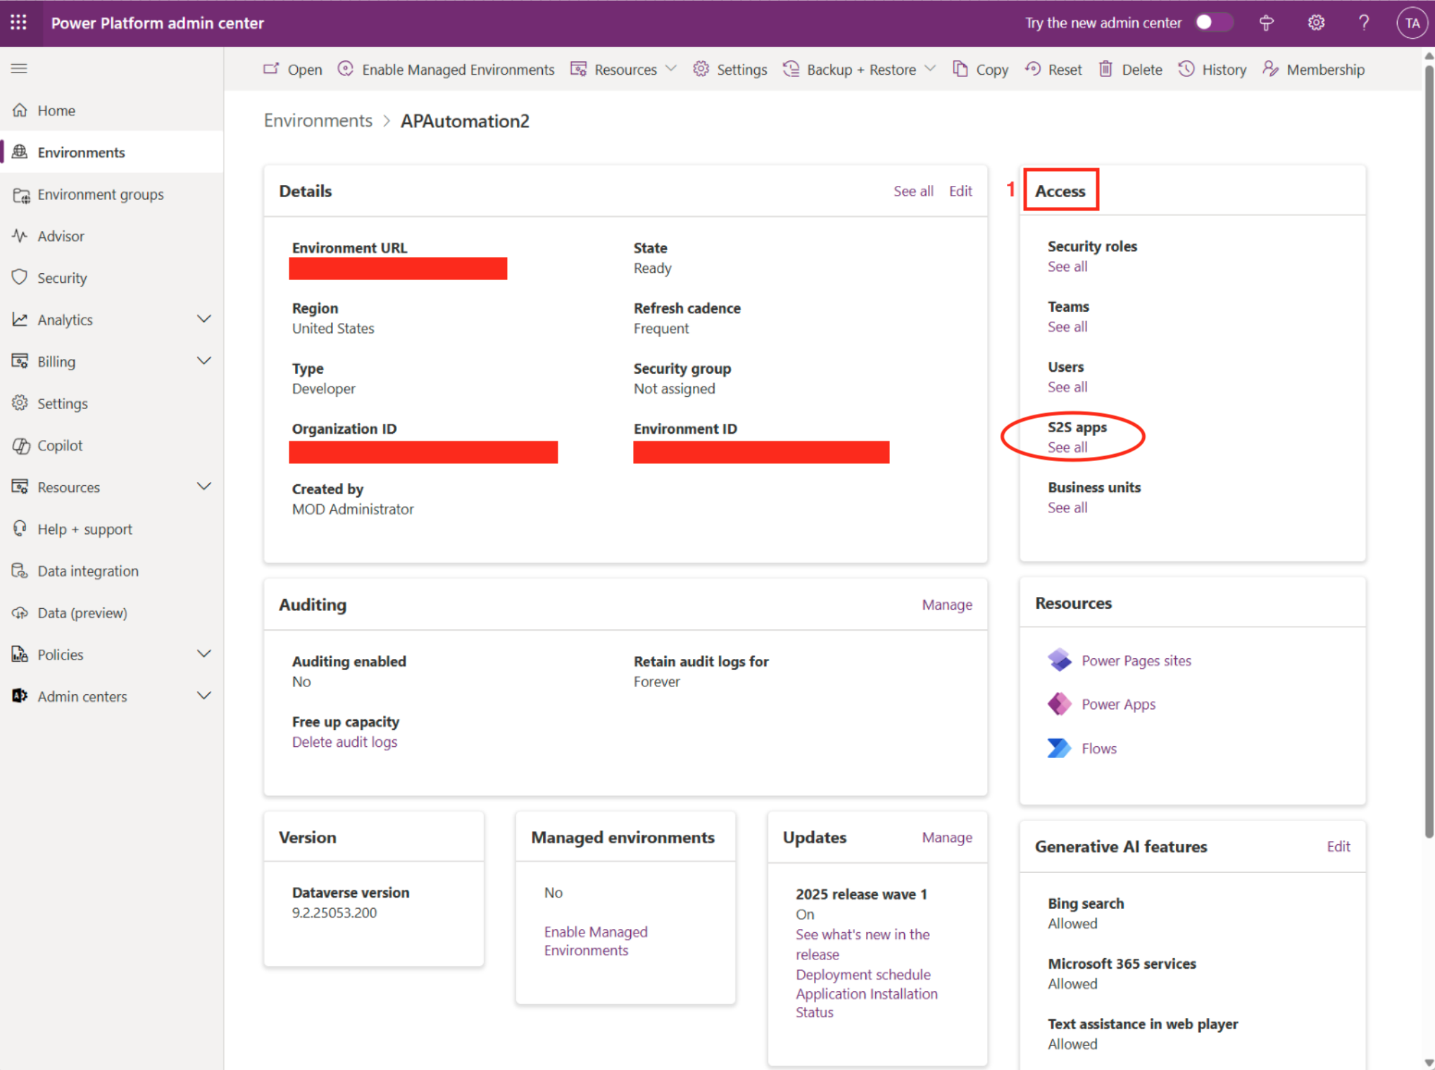Click Edit in Generative AI features
1435x1070 pixels.
pos(1337,846)
